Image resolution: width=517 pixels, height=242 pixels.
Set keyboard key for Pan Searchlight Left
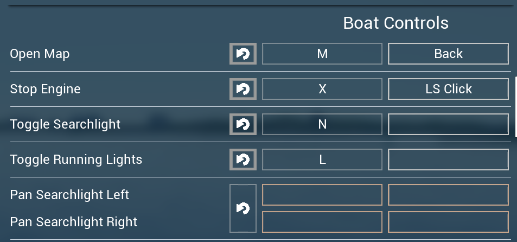pyautogui.click(x=322, y=195)
